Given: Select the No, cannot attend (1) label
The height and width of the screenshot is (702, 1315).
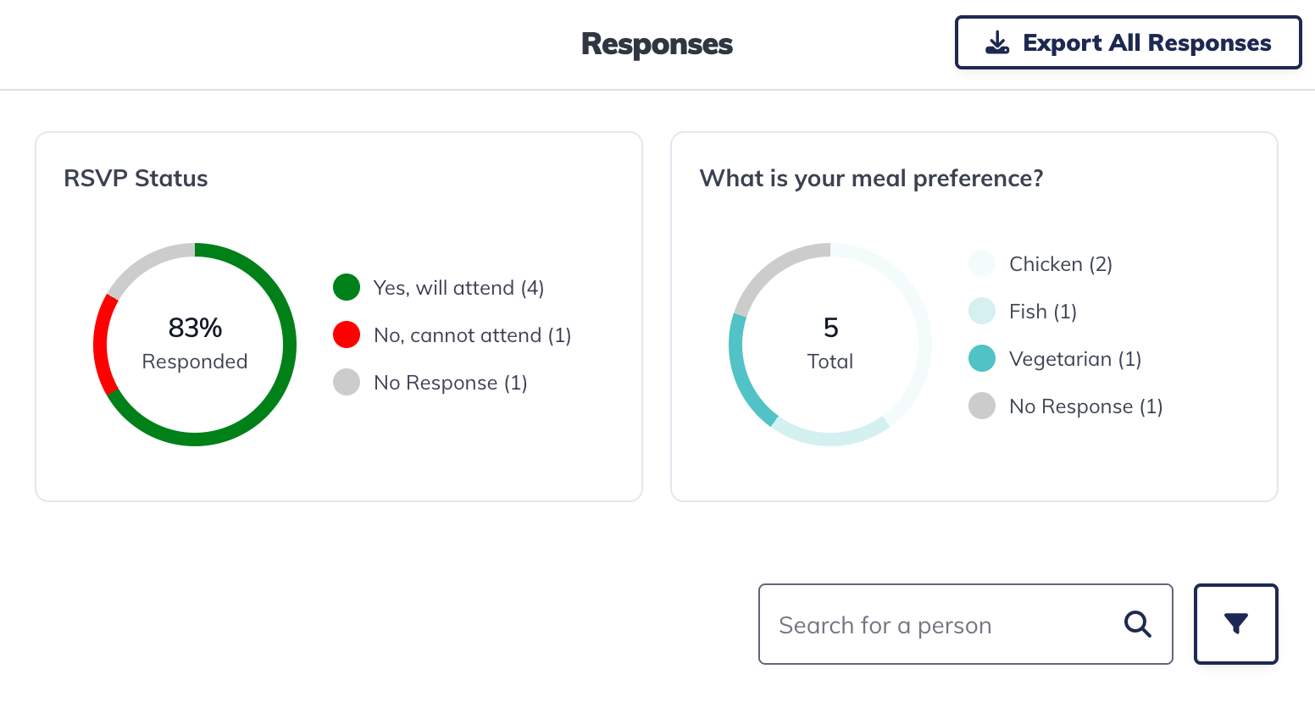Looking at the screenshot, I should (x=472, y=335).
